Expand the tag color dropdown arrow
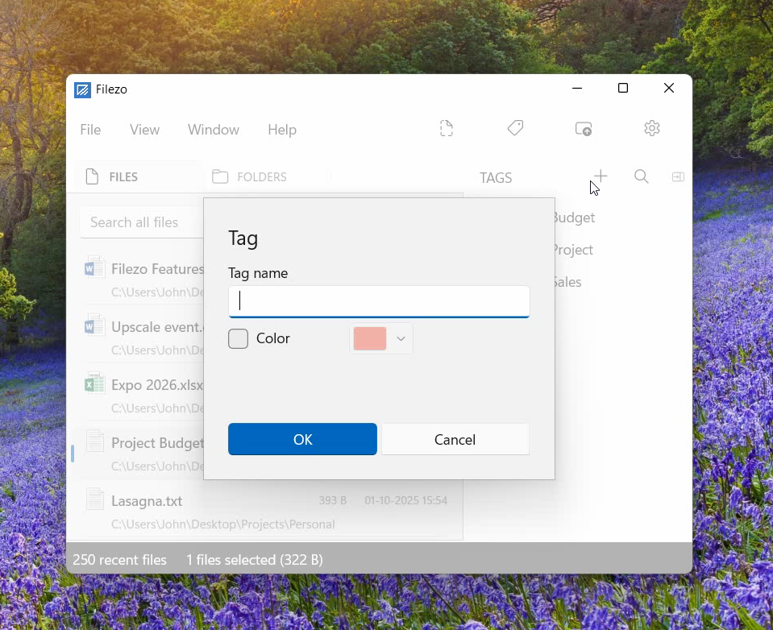The width and height of the screenshot is (773, 630). coord(401,339)
